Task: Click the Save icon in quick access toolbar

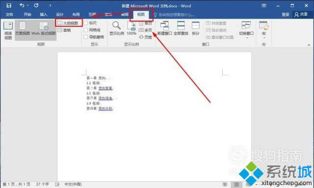Action: click(x=9, y=5)
